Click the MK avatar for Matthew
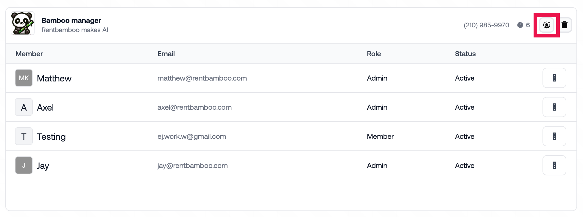 [24, 78]
